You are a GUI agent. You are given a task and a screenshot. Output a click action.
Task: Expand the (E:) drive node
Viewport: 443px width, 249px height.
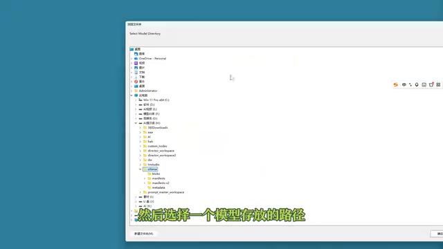136,109
